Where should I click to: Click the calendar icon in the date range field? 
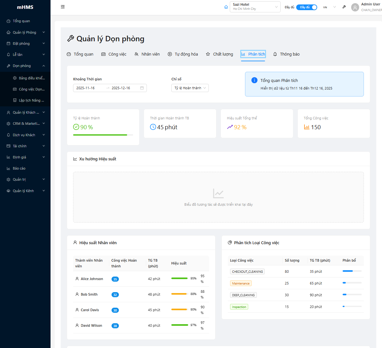(142, 88)
